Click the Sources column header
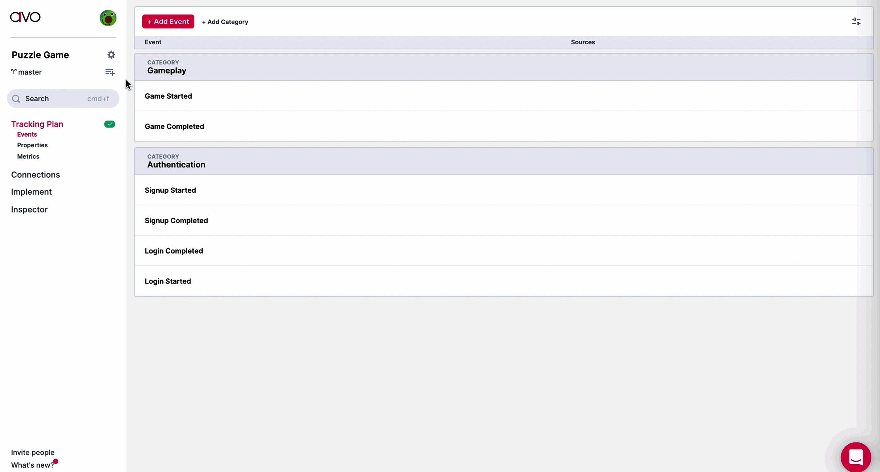The height and width of the screenshot is (472, 880). coord(583,42)
